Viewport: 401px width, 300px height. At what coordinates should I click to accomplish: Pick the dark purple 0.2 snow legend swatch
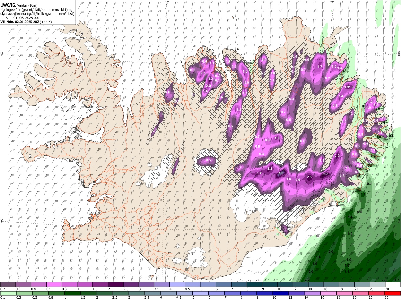tap(8, 285)
